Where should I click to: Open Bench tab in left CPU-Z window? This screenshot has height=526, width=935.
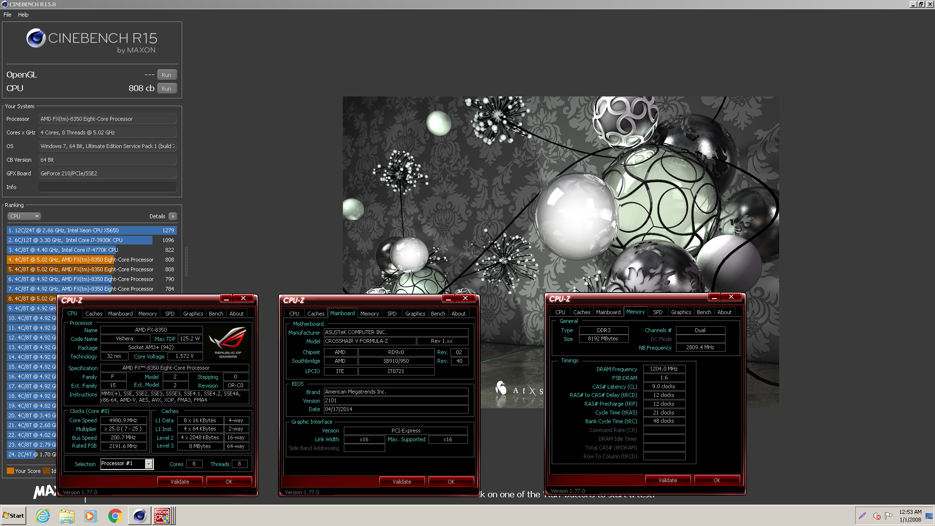216,314
